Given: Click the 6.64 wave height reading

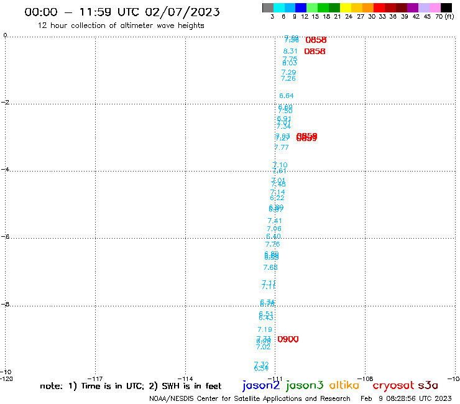Looking at the screenshot, I should 287,96.
